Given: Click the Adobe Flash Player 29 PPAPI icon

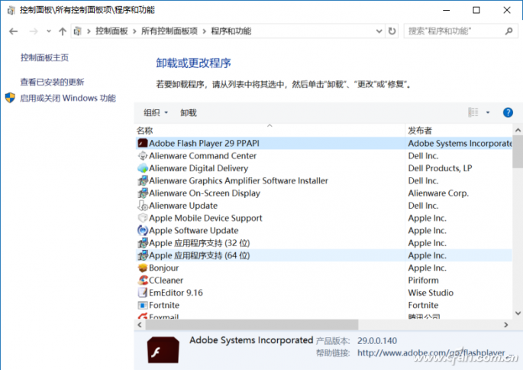Looking at the screenshot, I should [x=143, y=143].
